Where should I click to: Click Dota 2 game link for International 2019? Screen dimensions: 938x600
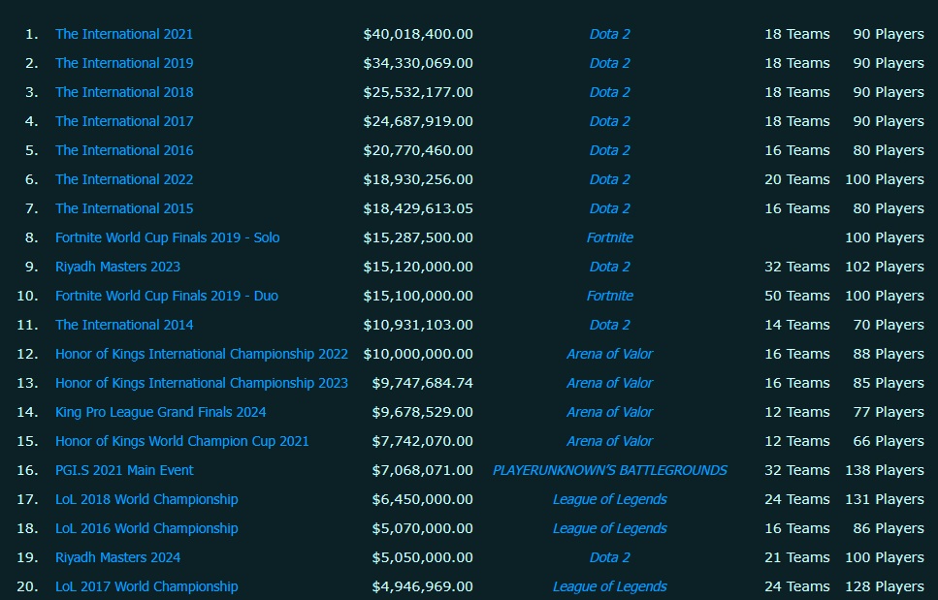(x=609, y=63)
